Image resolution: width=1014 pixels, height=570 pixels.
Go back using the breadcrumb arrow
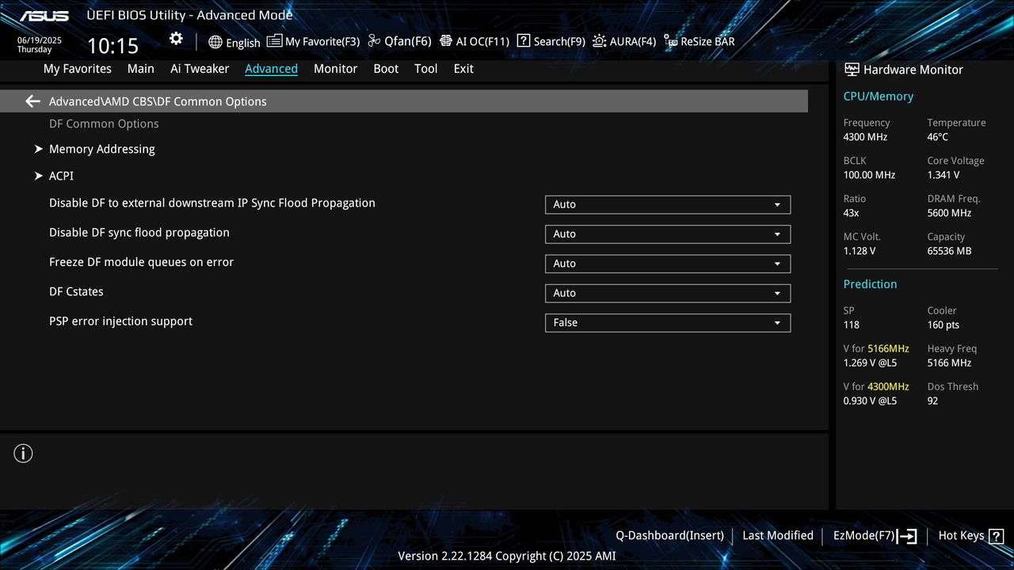click(x=32, y=101)
